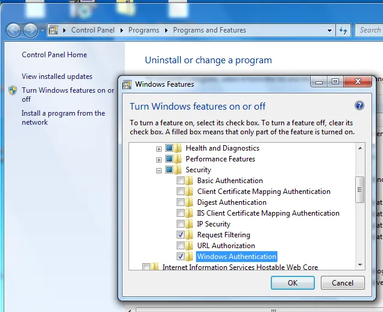Open Control Panel Home link
The height and width of the screenshot is (312, 383).
coord(54,55)
